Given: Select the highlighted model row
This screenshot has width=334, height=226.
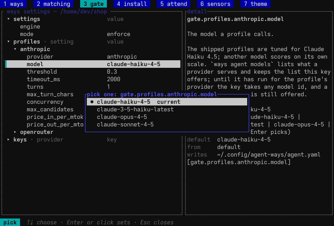Looking at the screenshot, I should pyautogui.click(x=93, y=64).
